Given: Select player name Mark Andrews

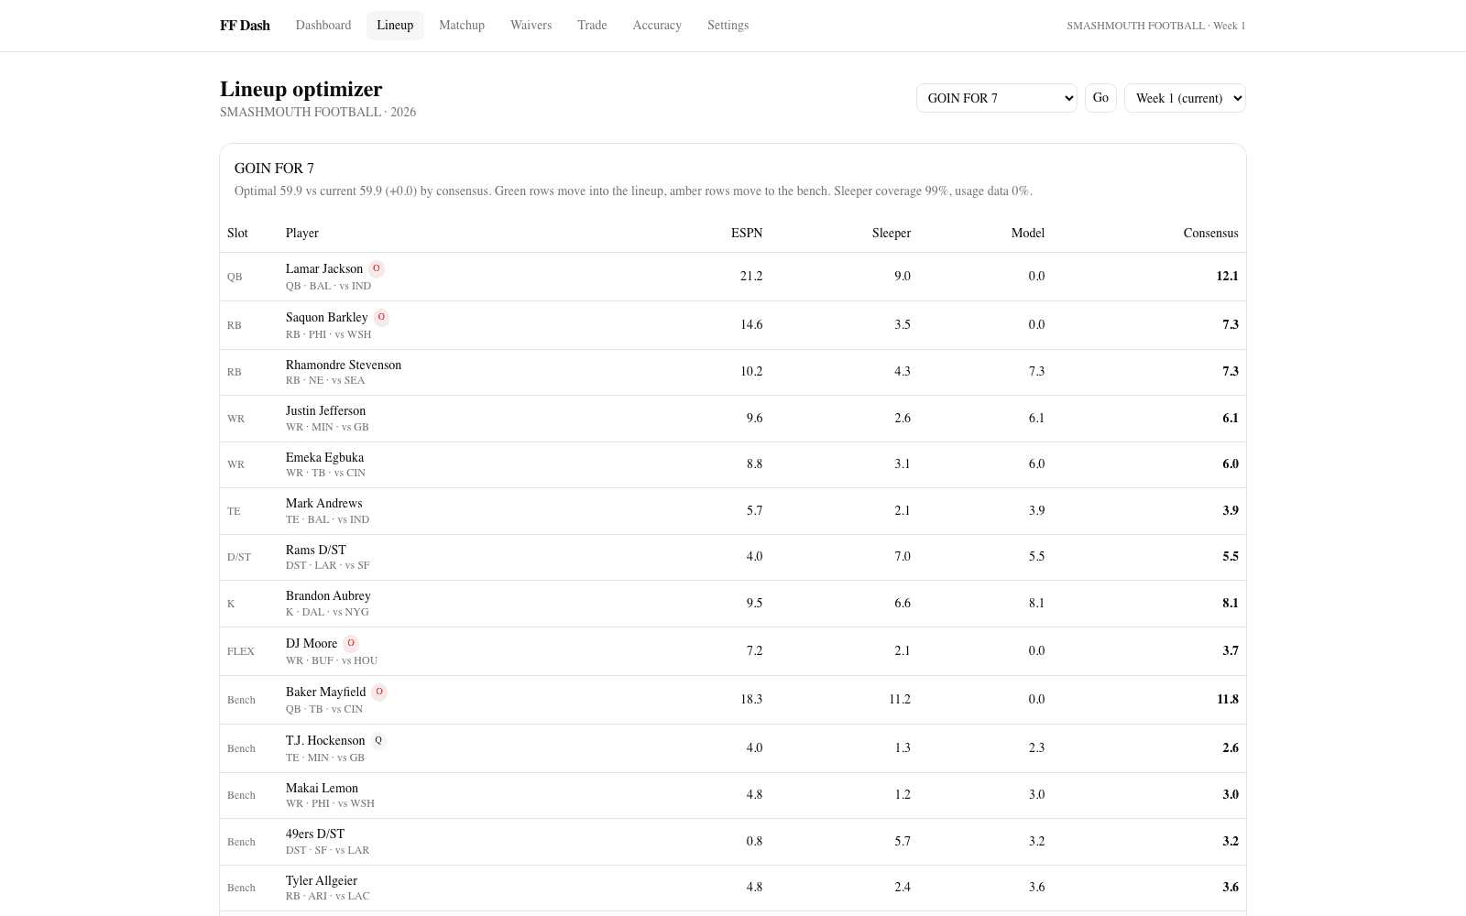Looking at the screenshot, I should [323, 504].
